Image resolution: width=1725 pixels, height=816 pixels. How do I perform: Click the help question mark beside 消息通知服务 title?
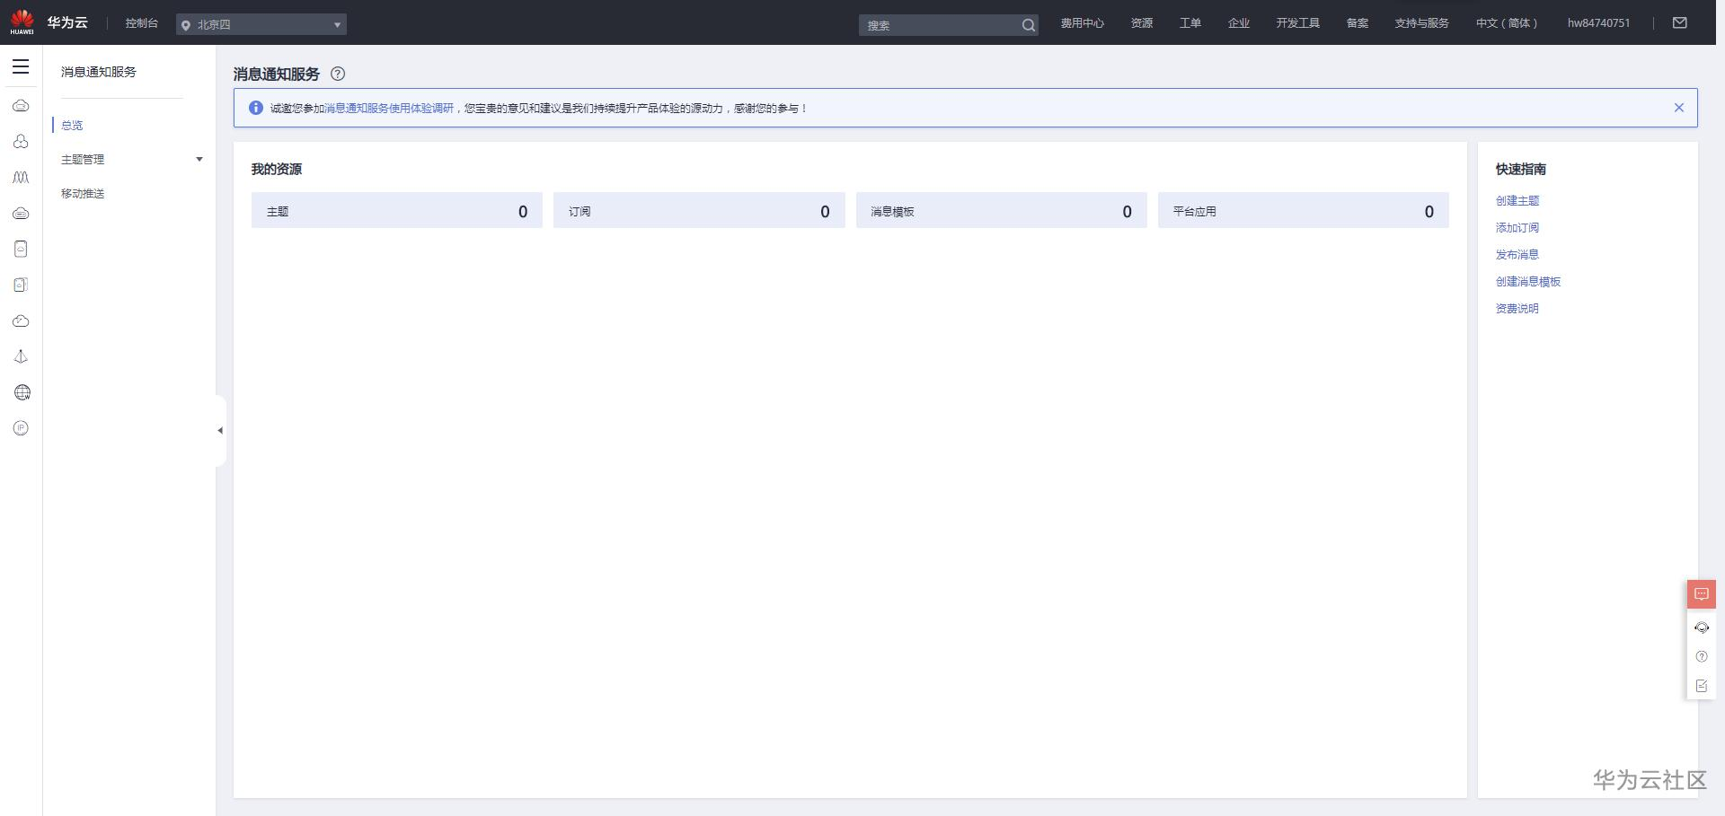coord(338,74)
